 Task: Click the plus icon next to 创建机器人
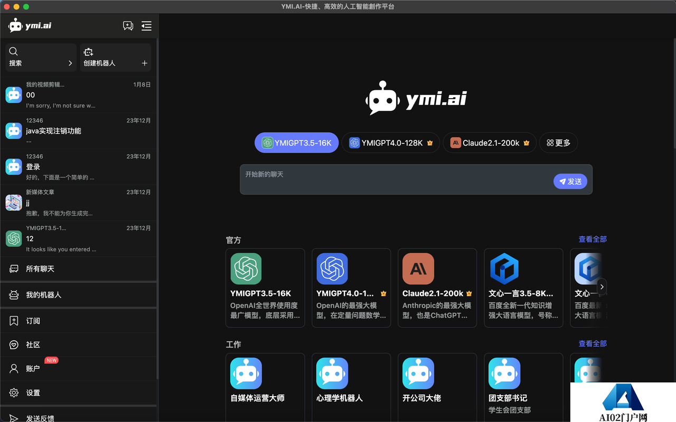[x=144, y=63]
